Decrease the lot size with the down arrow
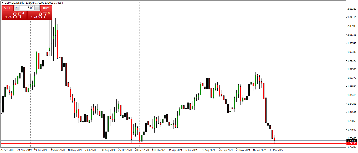 [17, 8]
